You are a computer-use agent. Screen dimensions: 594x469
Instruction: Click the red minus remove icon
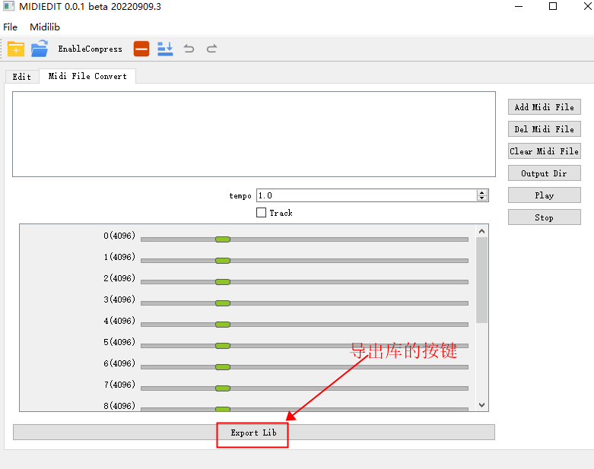tap(141, 49)
